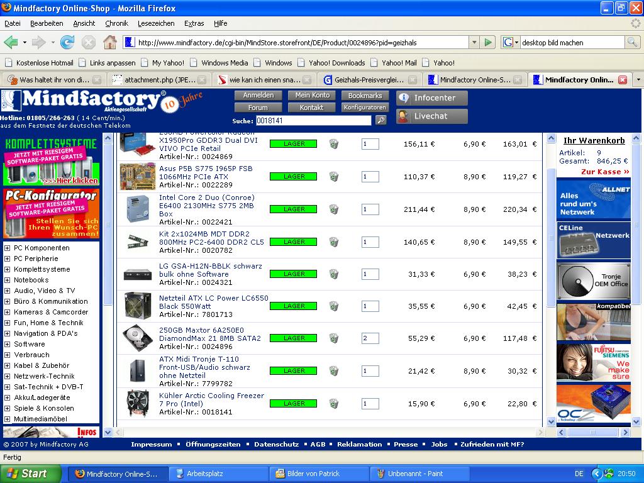This screenshot has width=644, height=483.
Task: Click the DE language indicator in tray
Action: coord(579,474)
